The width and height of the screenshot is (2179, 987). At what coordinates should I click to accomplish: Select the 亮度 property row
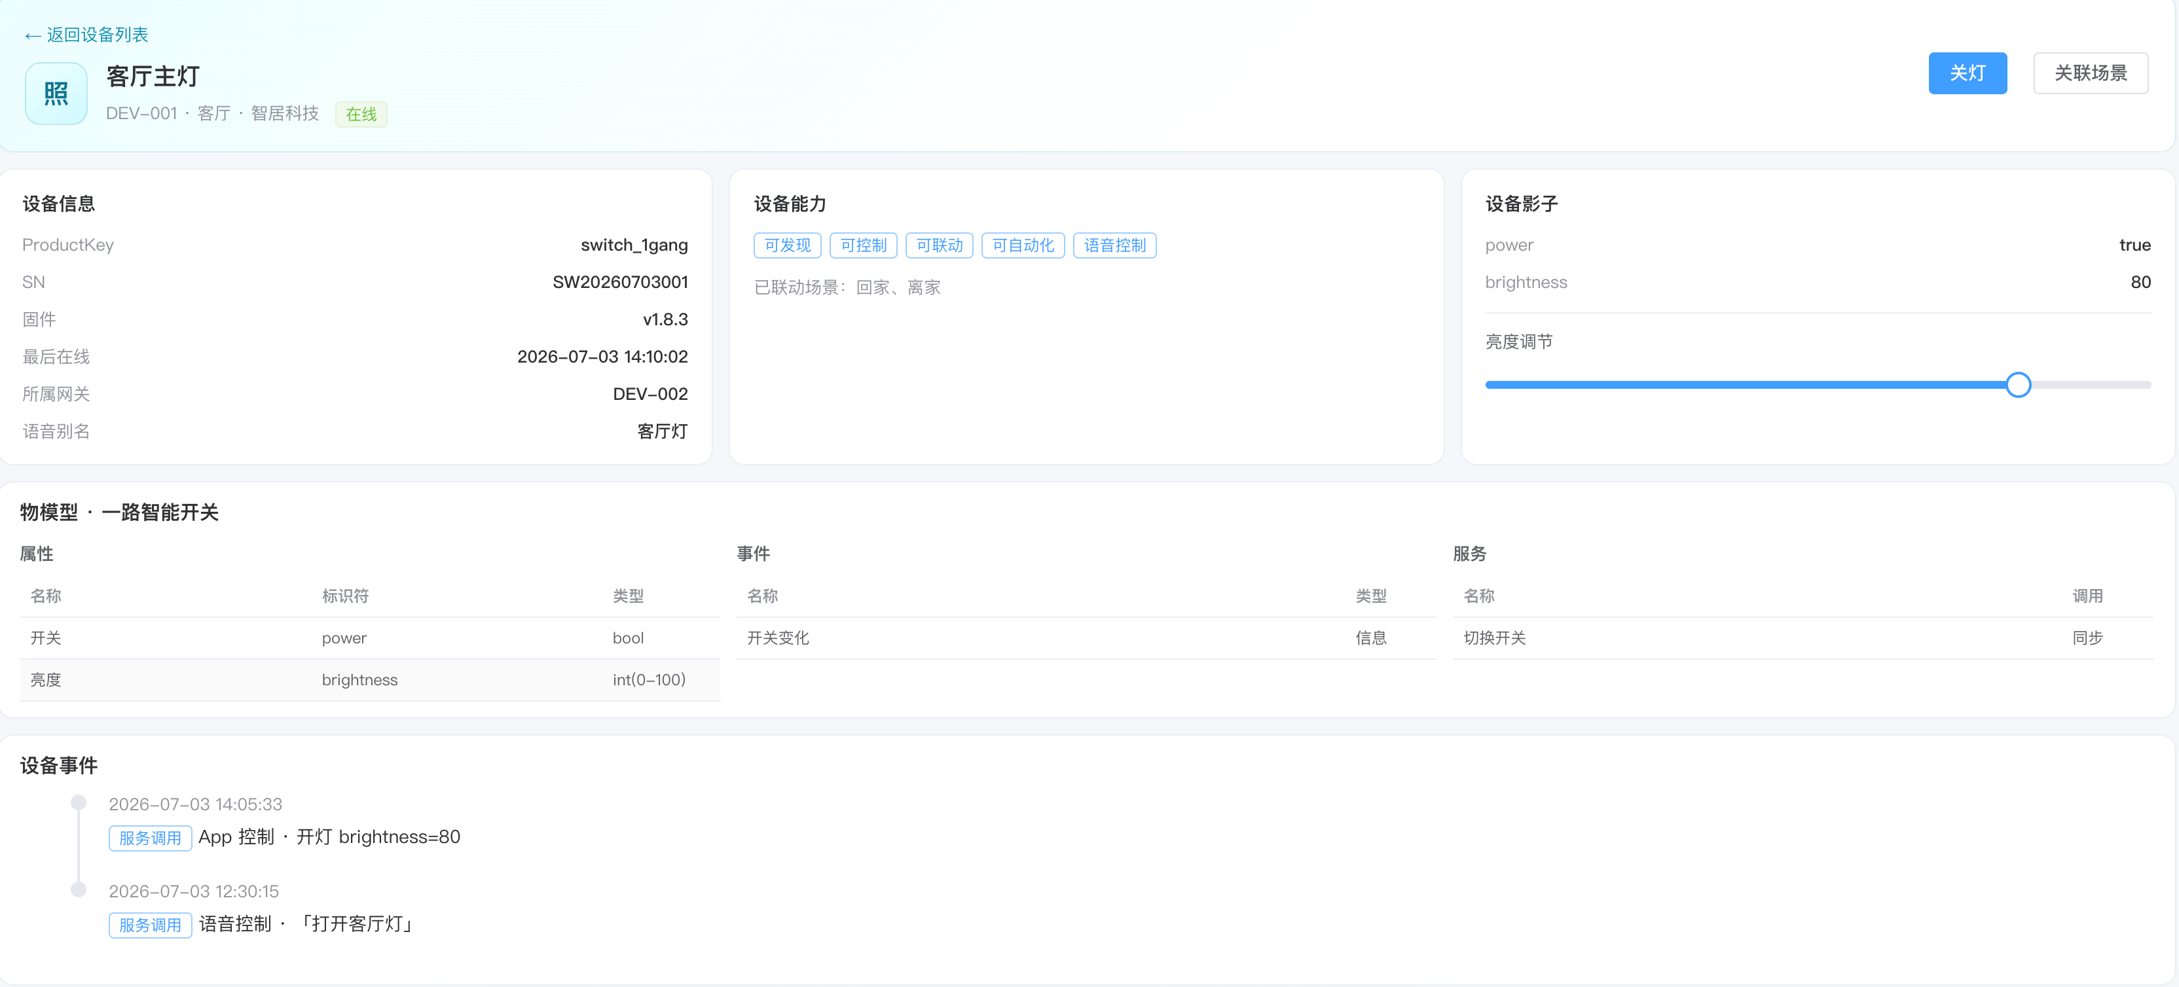click(370, 680)
